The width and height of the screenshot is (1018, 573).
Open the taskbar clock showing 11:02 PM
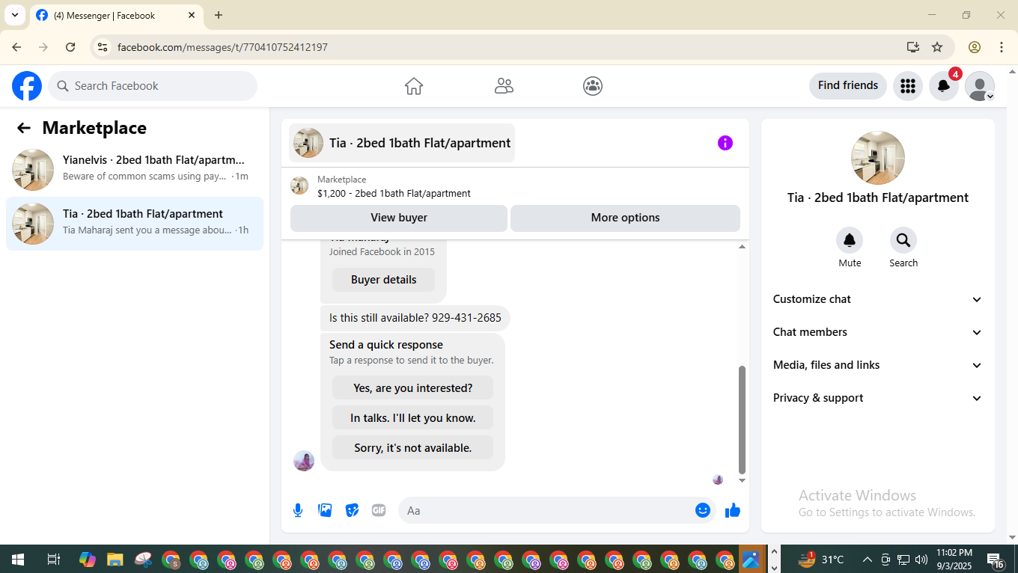tap(954, 559)
